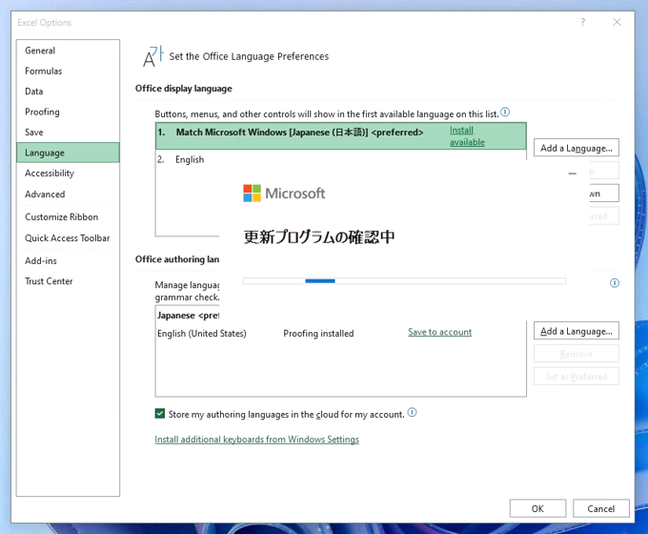Select the Japanese preferred authoring language row
The image size is (648, 534).
click(188, 316)
